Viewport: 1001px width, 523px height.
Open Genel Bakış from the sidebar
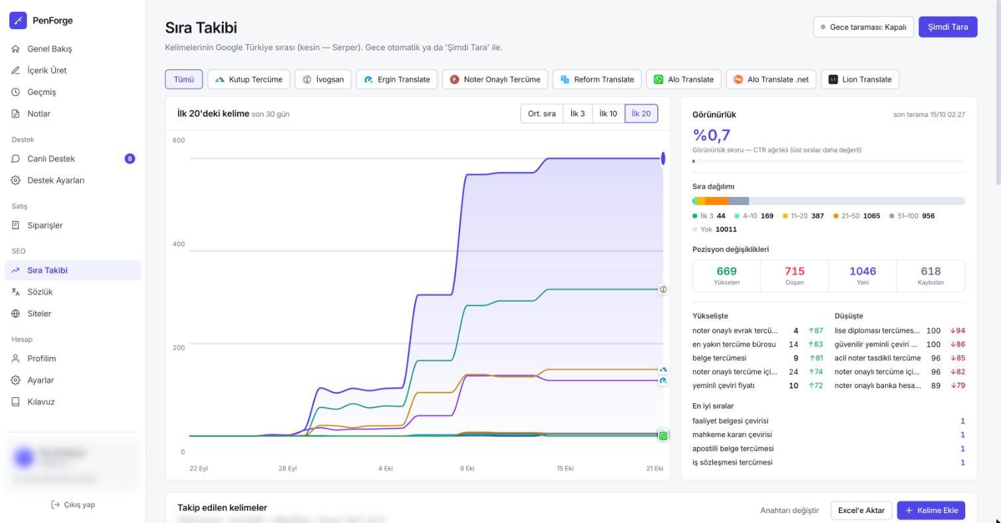(73, 49)
